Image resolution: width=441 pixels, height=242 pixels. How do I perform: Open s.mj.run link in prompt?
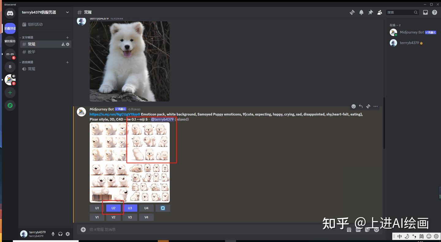pos(115,114)
